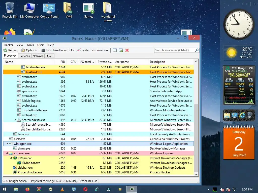Open the Windows Start button
Viewport: 258px width, 193px height.
pos(5,189)
